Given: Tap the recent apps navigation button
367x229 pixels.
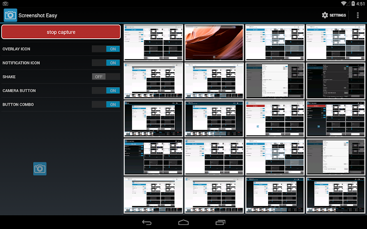Looking at the screenshot, I should (220, 222).
